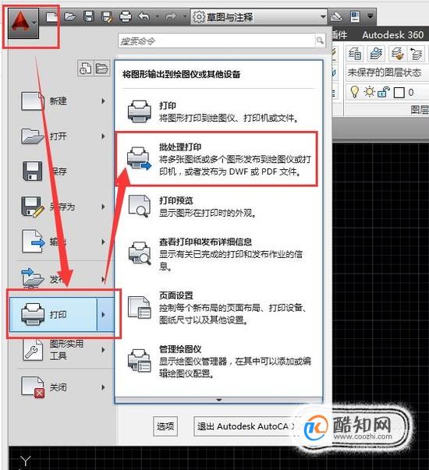Expand the 另存为 submenu arrow
The image size is (429, 470).
(x=103, y=207)
